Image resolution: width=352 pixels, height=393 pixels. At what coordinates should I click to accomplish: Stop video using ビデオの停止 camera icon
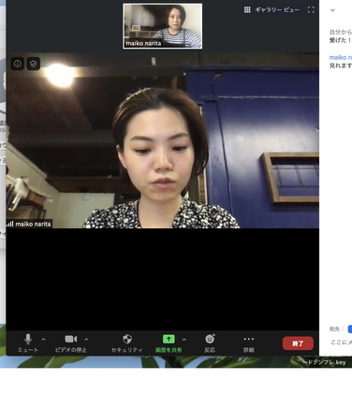click(71, 339)
